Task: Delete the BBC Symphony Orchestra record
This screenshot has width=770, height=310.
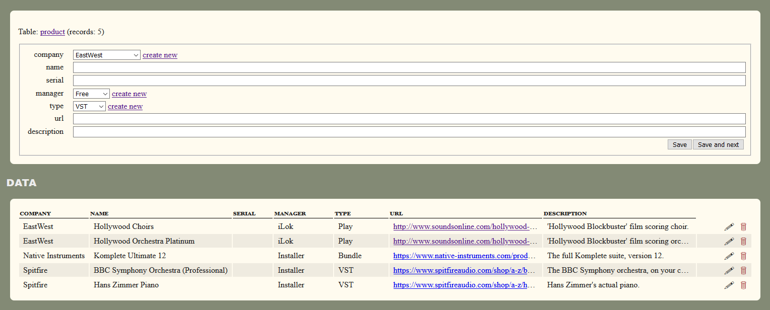Action: (743, 270)
